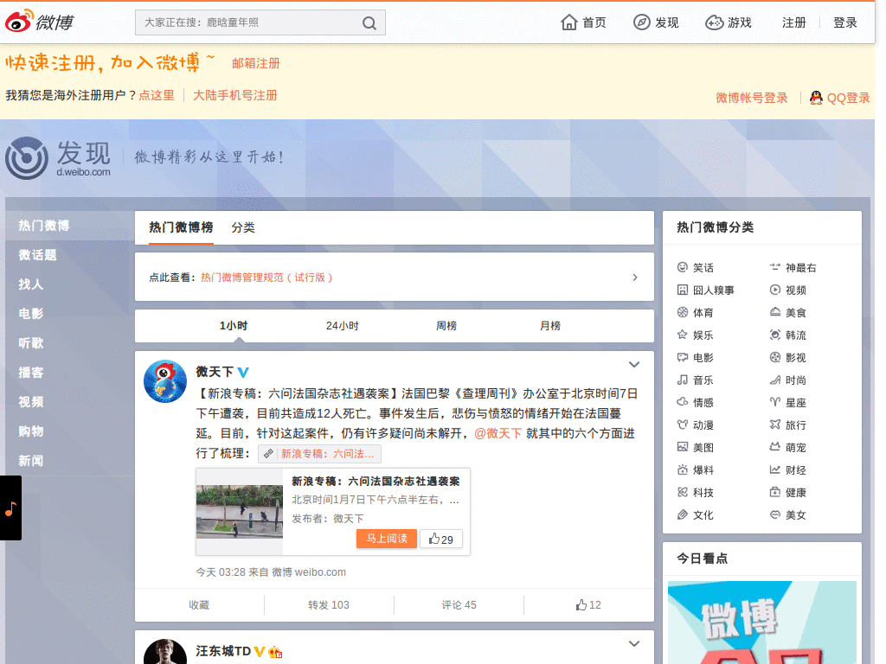Open the 娱乐 category

696,335
